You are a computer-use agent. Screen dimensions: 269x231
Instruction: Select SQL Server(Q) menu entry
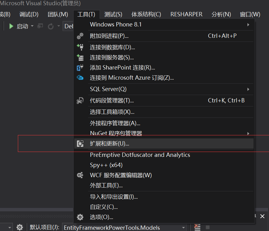pos(164,89)
